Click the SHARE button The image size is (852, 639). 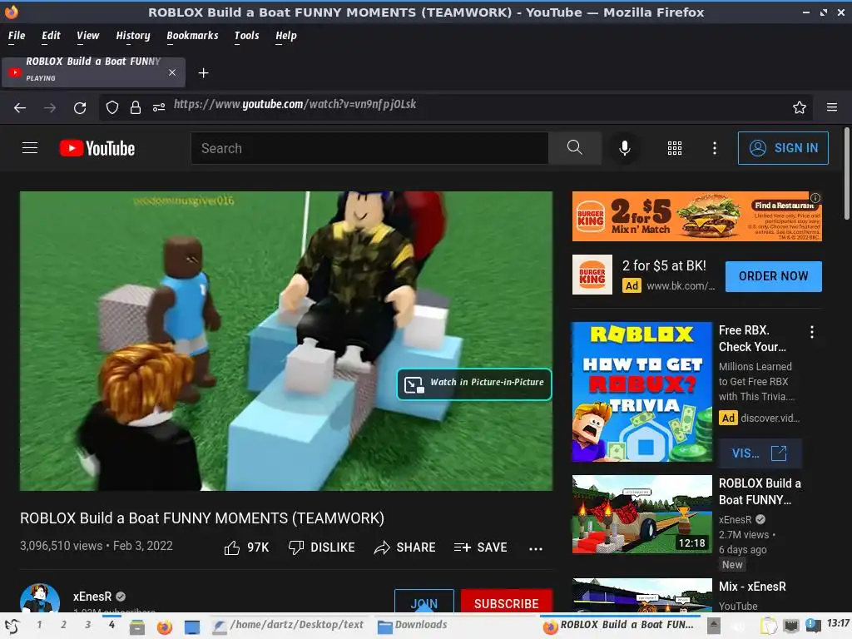point(405,547)
